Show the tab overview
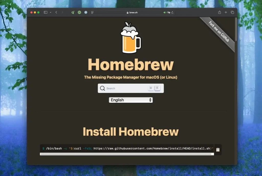The image size is (262, 176). point(232,12)
